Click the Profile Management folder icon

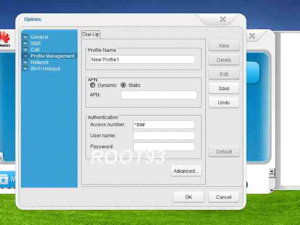coord(25,55)
